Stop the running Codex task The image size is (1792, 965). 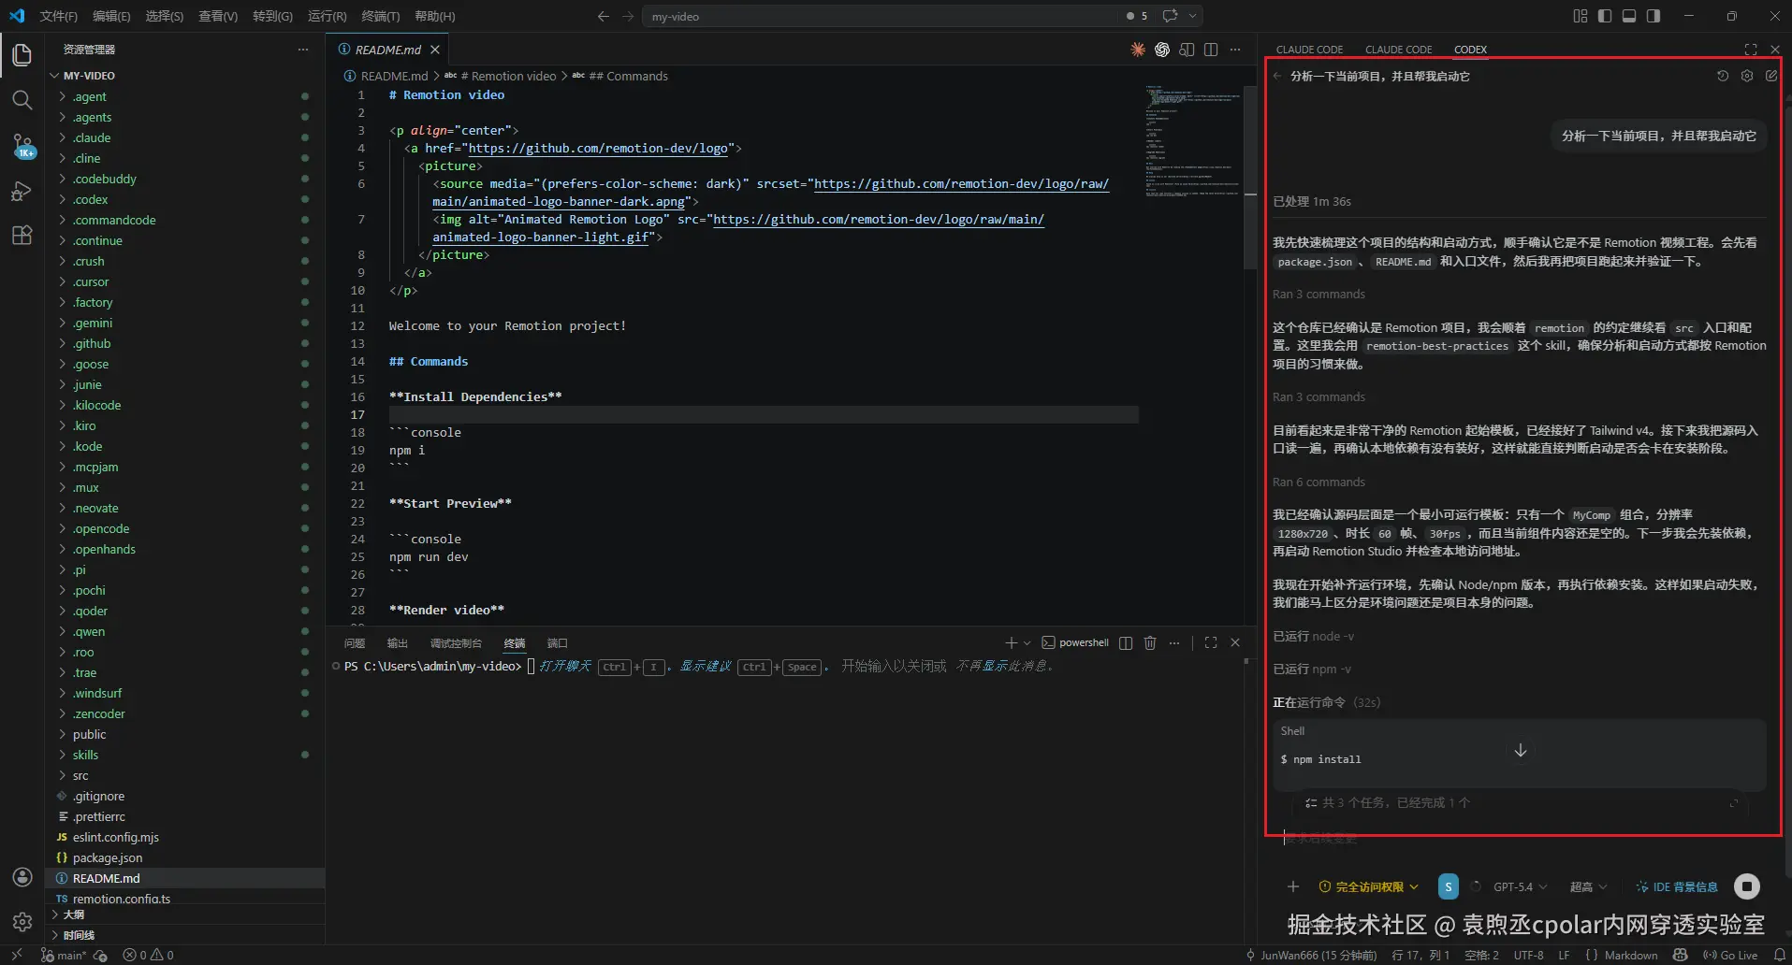1747,886
